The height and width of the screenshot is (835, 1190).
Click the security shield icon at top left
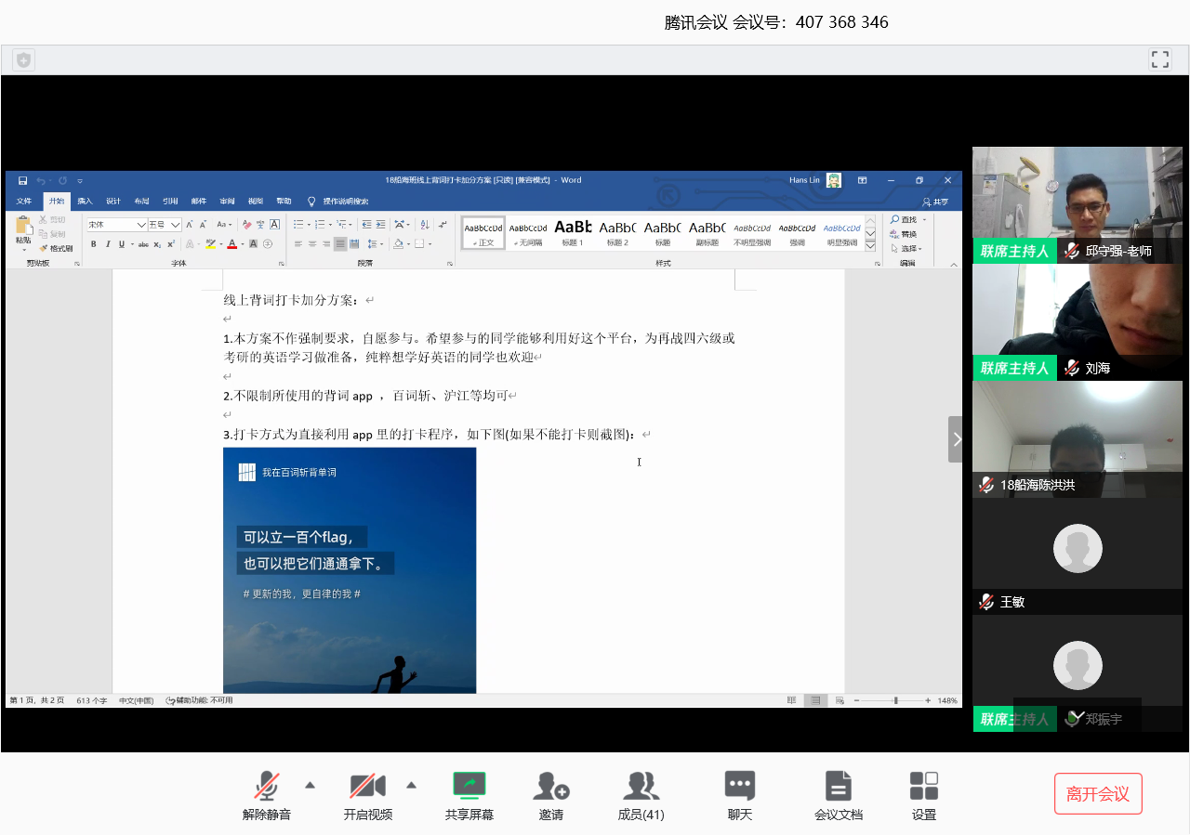tap(23, 60)
